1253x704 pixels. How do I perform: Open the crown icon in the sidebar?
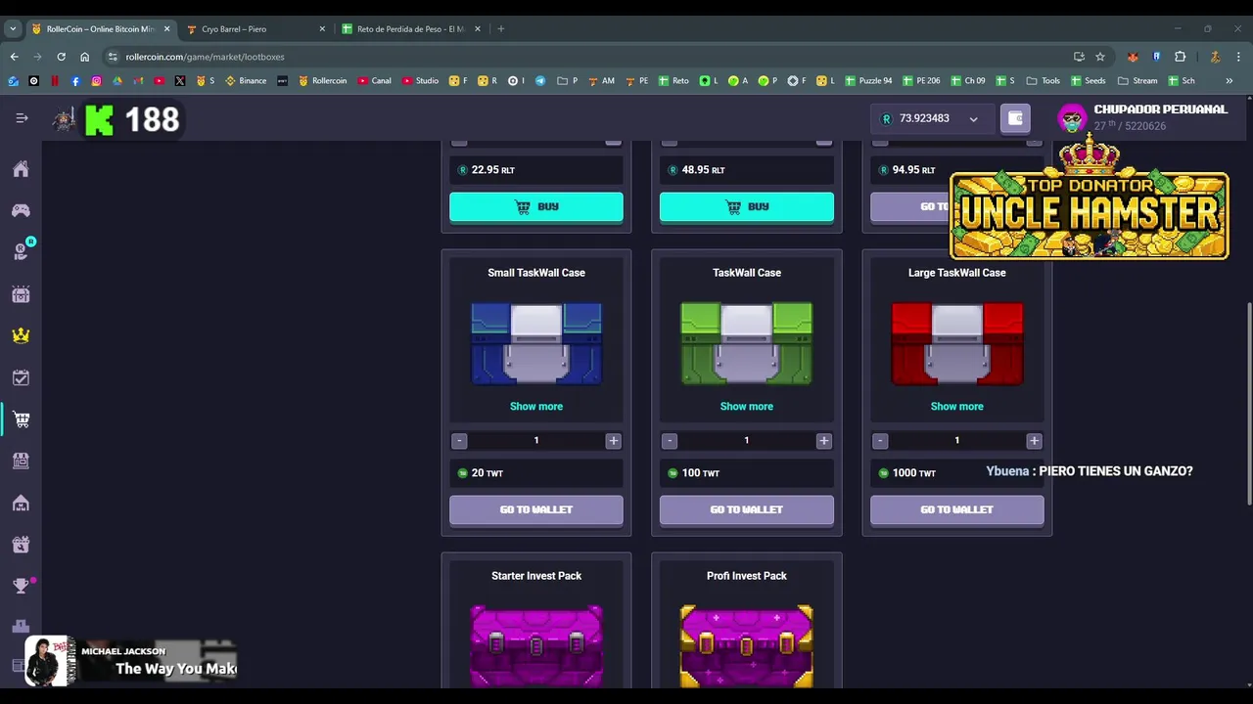click(21, 335)
